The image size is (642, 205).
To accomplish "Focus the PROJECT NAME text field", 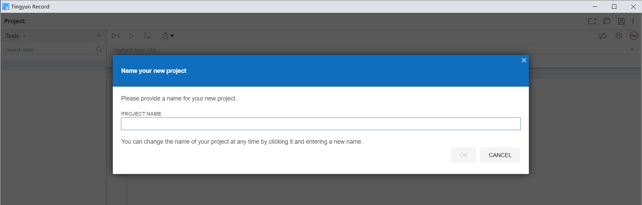I will coord(320,124).
